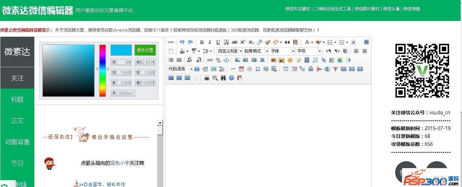Switch to the 正文 sidebar tab

click(x=17, y=121)
